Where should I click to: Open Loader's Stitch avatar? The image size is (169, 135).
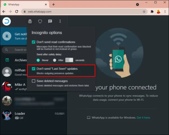7,115
